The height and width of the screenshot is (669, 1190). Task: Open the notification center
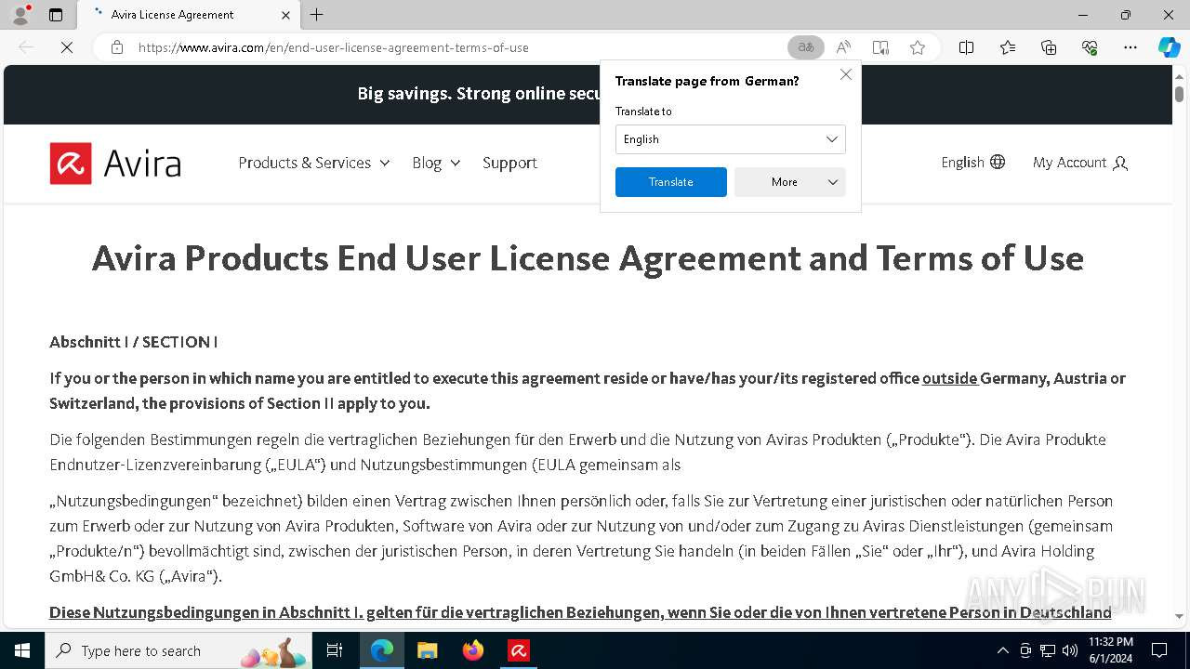(1159, 650)
